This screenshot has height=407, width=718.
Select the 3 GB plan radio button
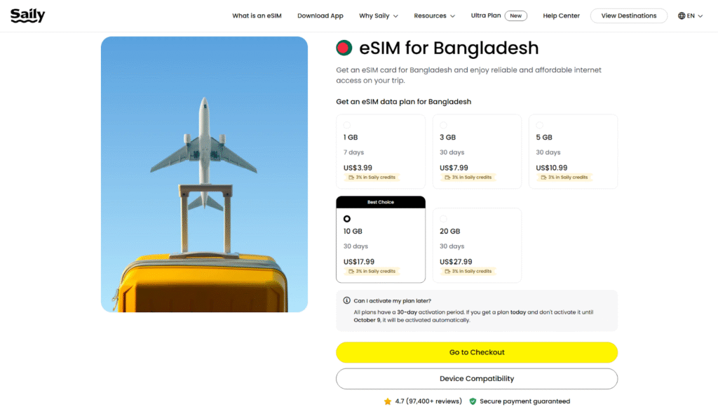pyautogui.click(x=443, y=125)
